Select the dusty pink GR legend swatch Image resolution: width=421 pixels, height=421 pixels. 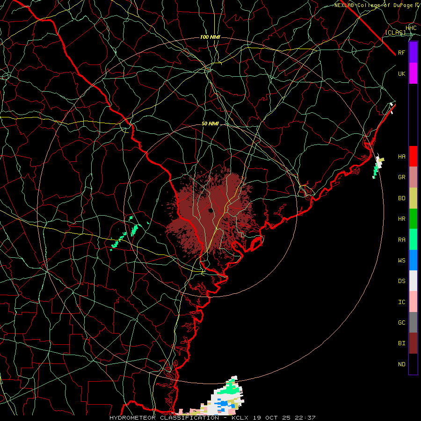coord(413,177)
